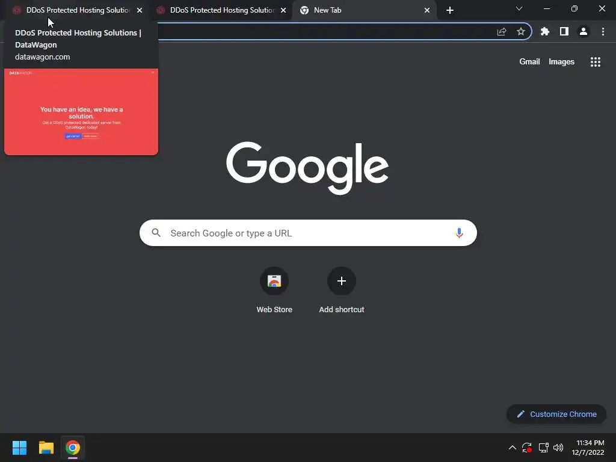The width and height of the screenshot is (616, 462).
Task: Open the Gmail link
Action: (x=529, y=62)
